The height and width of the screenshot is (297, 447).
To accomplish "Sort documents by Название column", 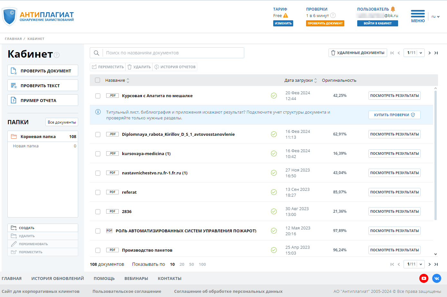I will (x=117, y=80).
